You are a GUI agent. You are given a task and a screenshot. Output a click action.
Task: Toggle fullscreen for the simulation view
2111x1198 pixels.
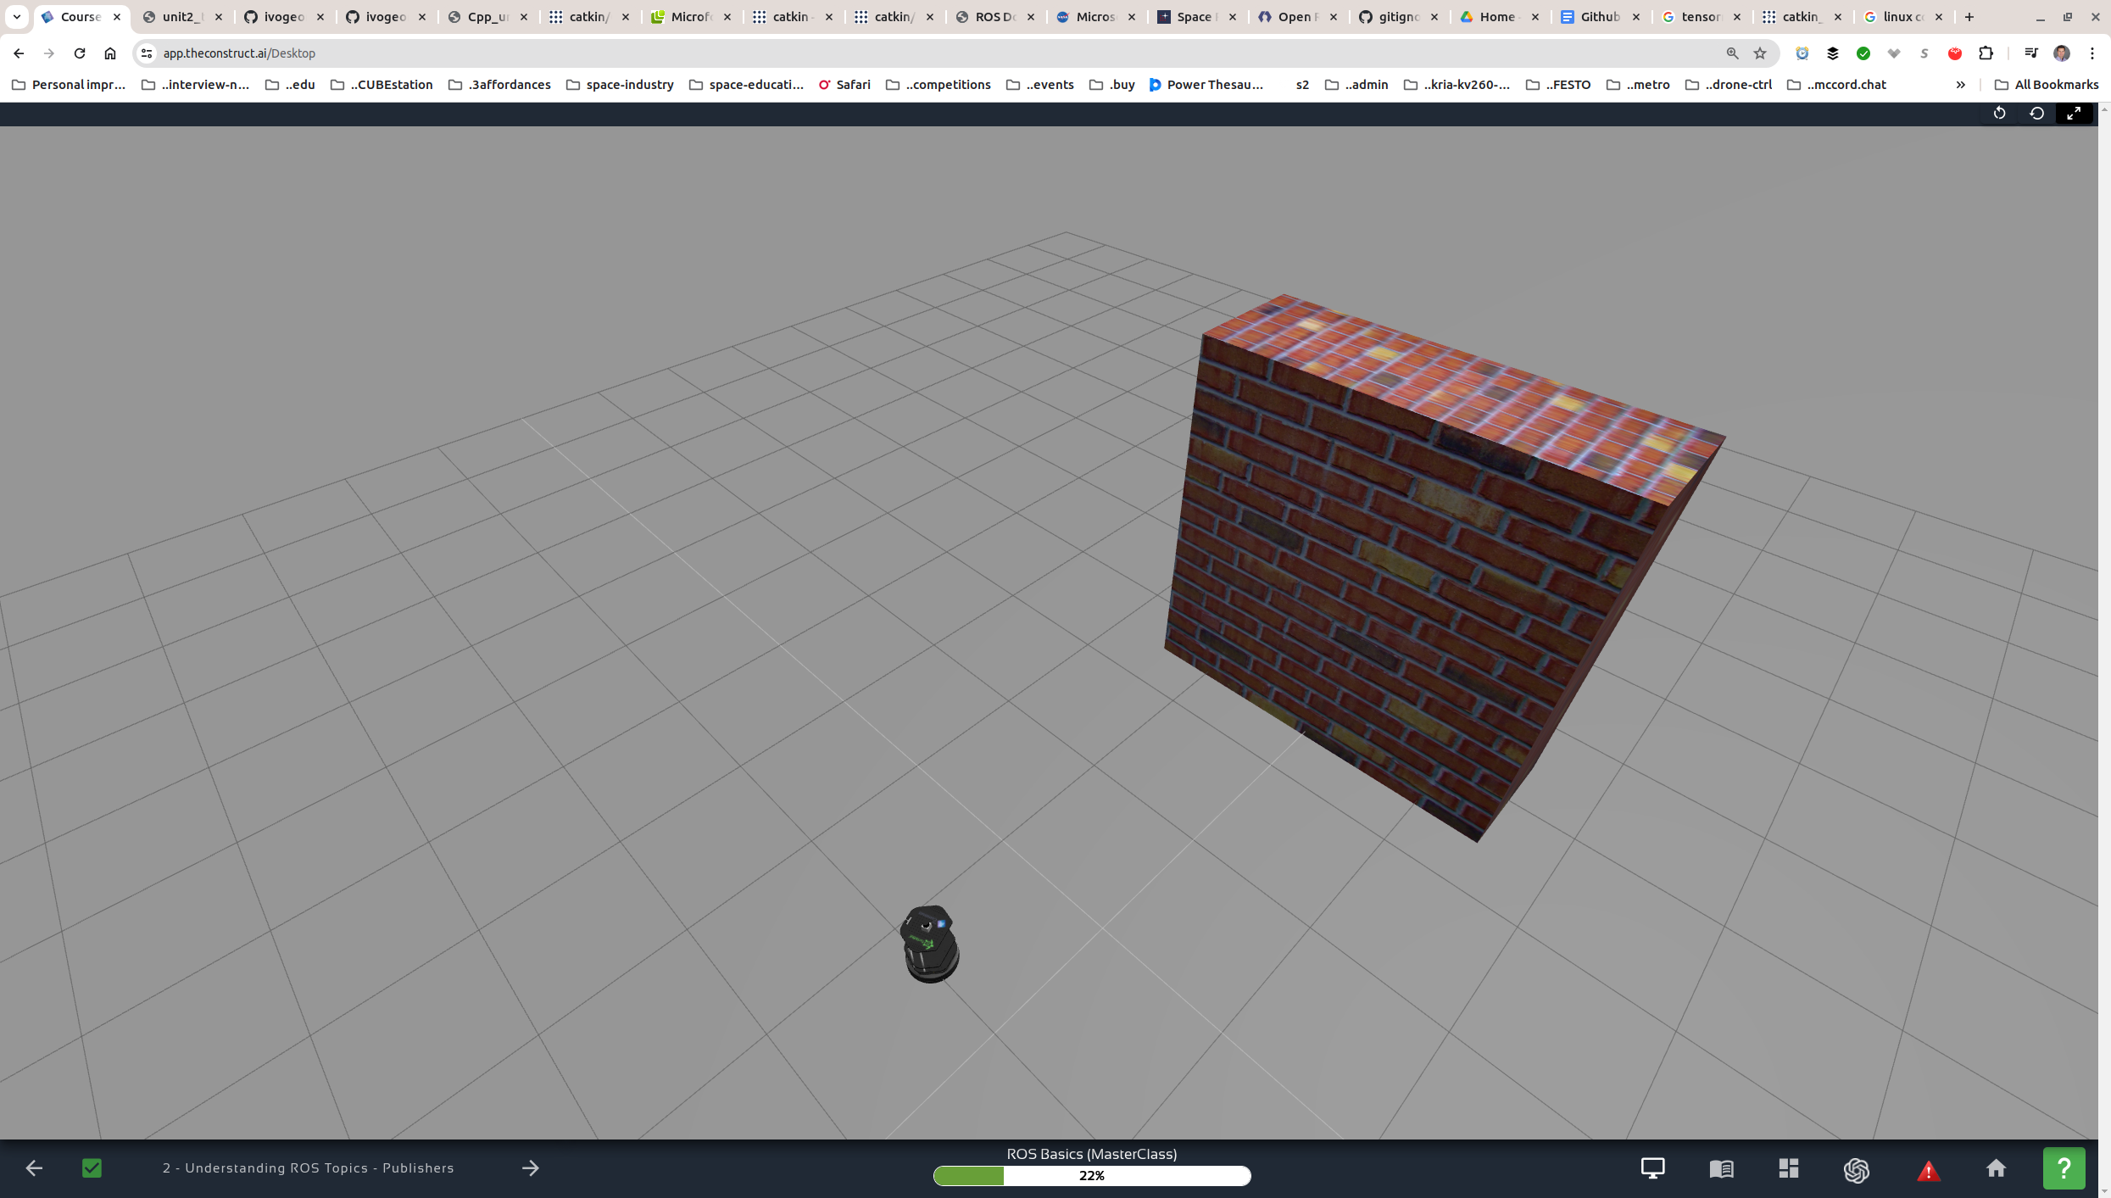tap(2074, 113)
